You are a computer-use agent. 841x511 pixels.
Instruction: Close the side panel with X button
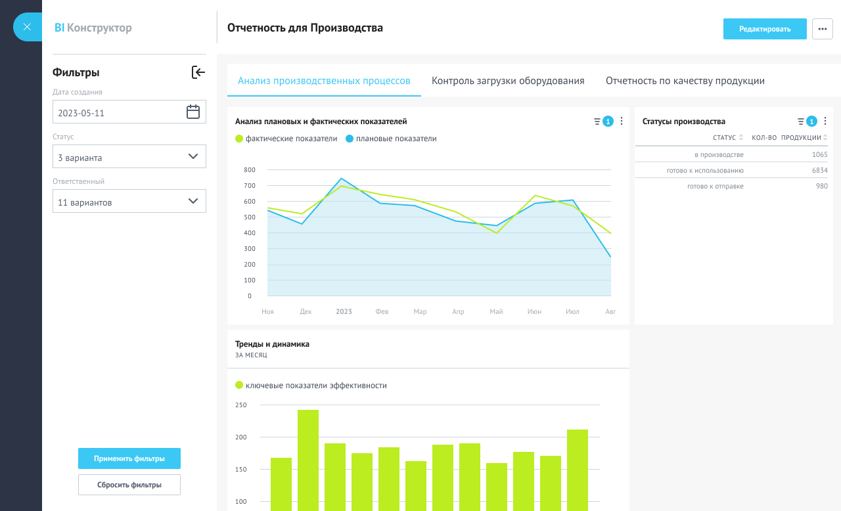coord(27,27)
